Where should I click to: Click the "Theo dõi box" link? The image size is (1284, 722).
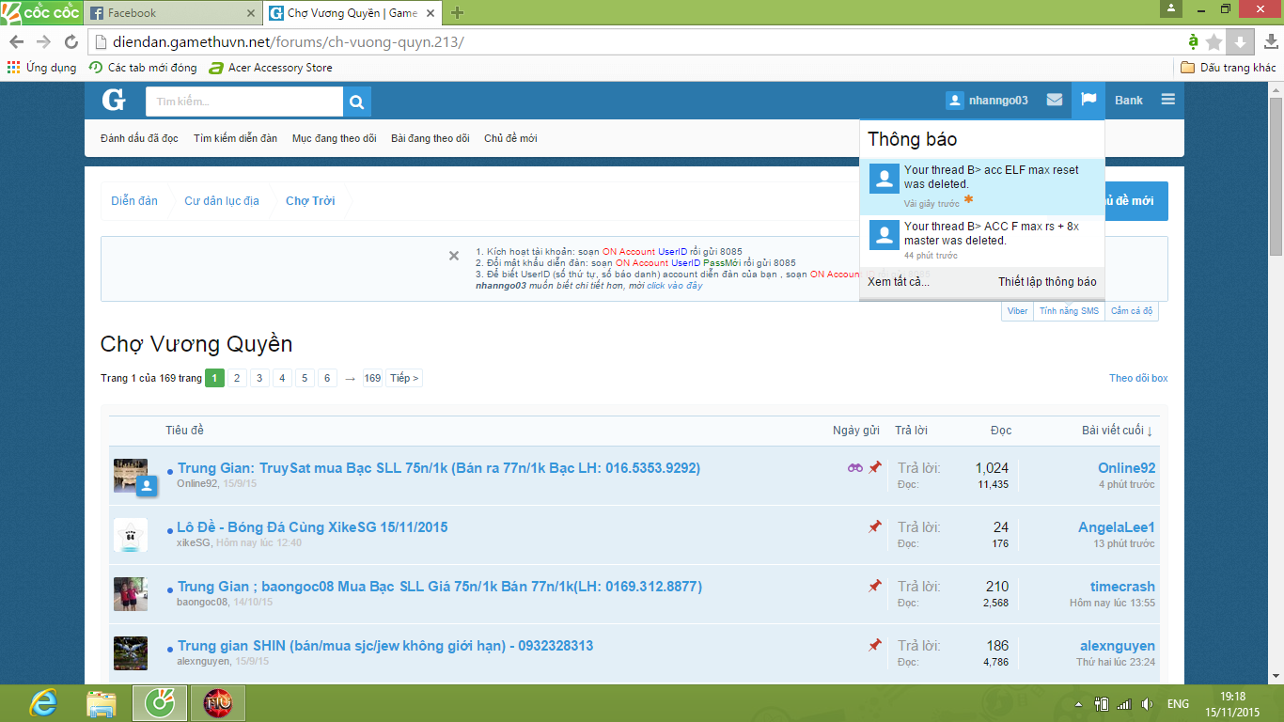point(1138,378)
